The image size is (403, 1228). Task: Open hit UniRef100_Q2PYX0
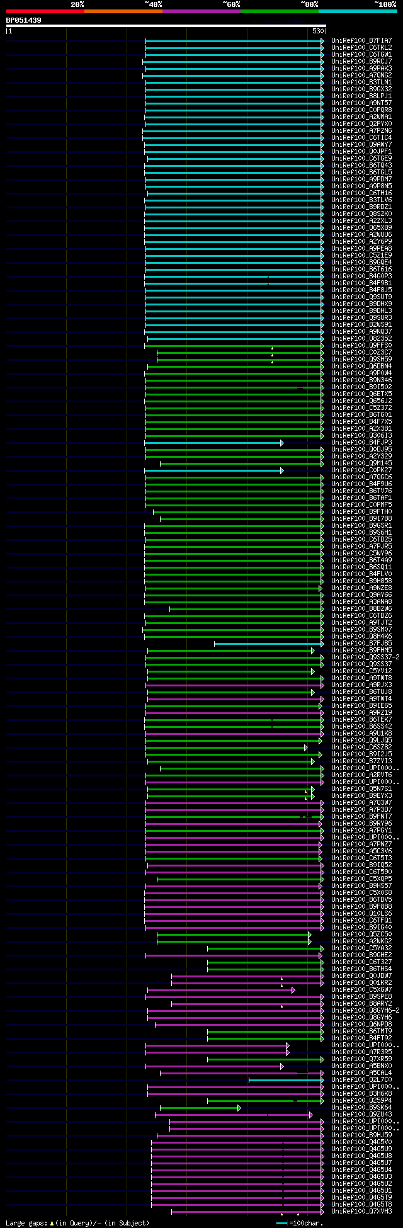pyautogui.click(x=361, y=123)
